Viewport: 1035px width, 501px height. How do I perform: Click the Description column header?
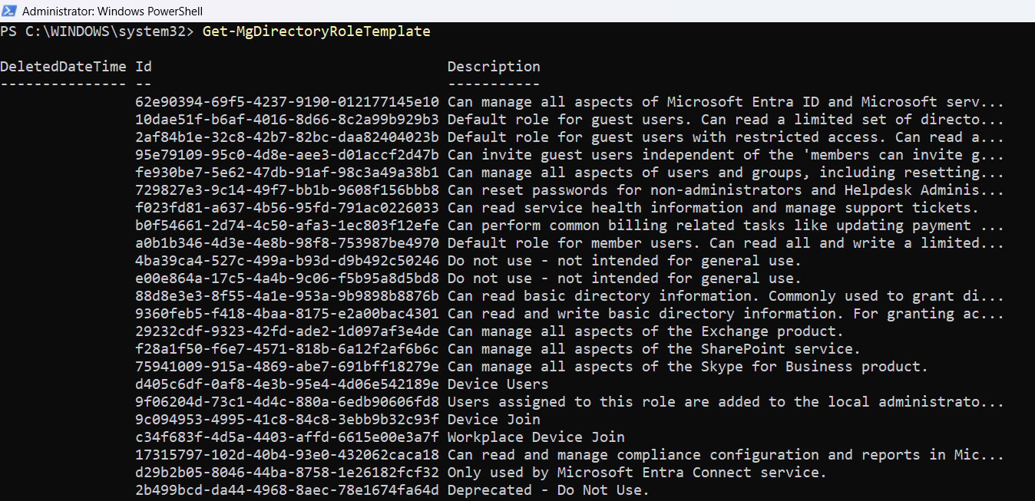(494, 67)
